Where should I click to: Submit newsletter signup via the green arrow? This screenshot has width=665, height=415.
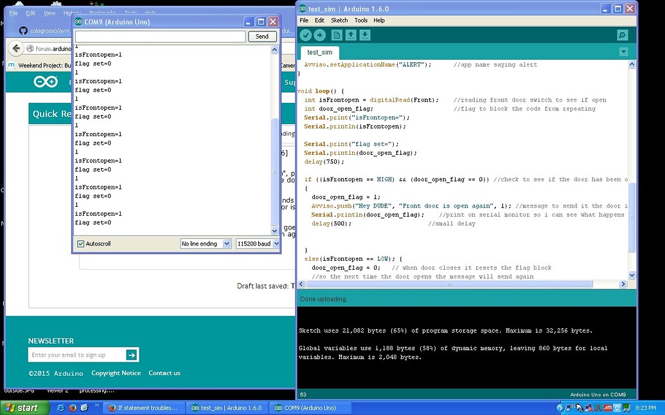tap(133, 354)
